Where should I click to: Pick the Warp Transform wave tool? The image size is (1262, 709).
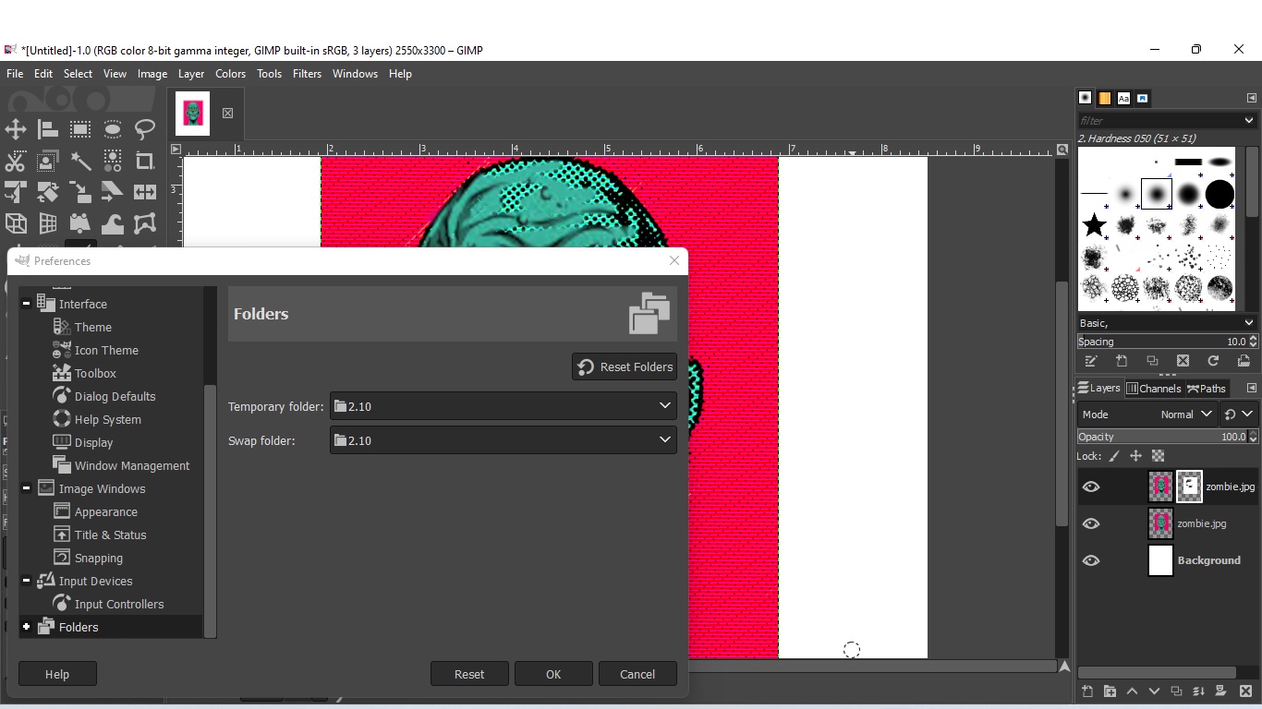[113, 223]
